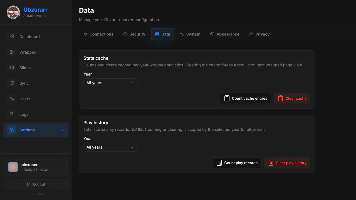Screen dimensions: 356x200
Task: Click the Users people icon
Action: 12,99
